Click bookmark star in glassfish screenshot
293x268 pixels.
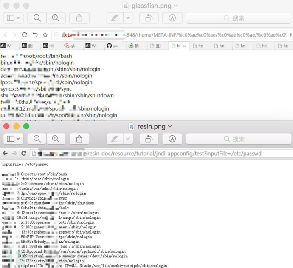click(x=45, y=35)
